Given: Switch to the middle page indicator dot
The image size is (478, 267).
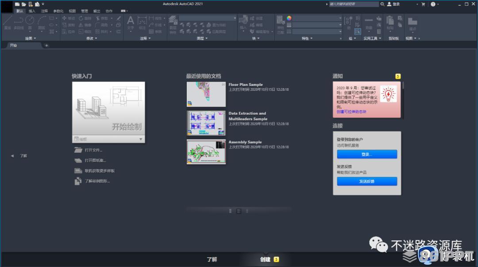Looking at the screenshot, I should click(x=239, y=211).
